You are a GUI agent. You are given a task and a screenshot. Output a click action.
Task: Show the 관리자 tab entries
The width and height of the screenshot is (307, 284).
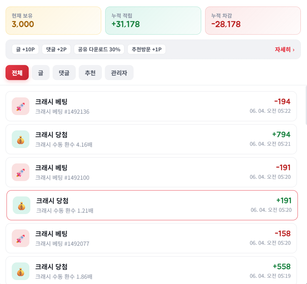pyautogui.click(x=119, y=73)
